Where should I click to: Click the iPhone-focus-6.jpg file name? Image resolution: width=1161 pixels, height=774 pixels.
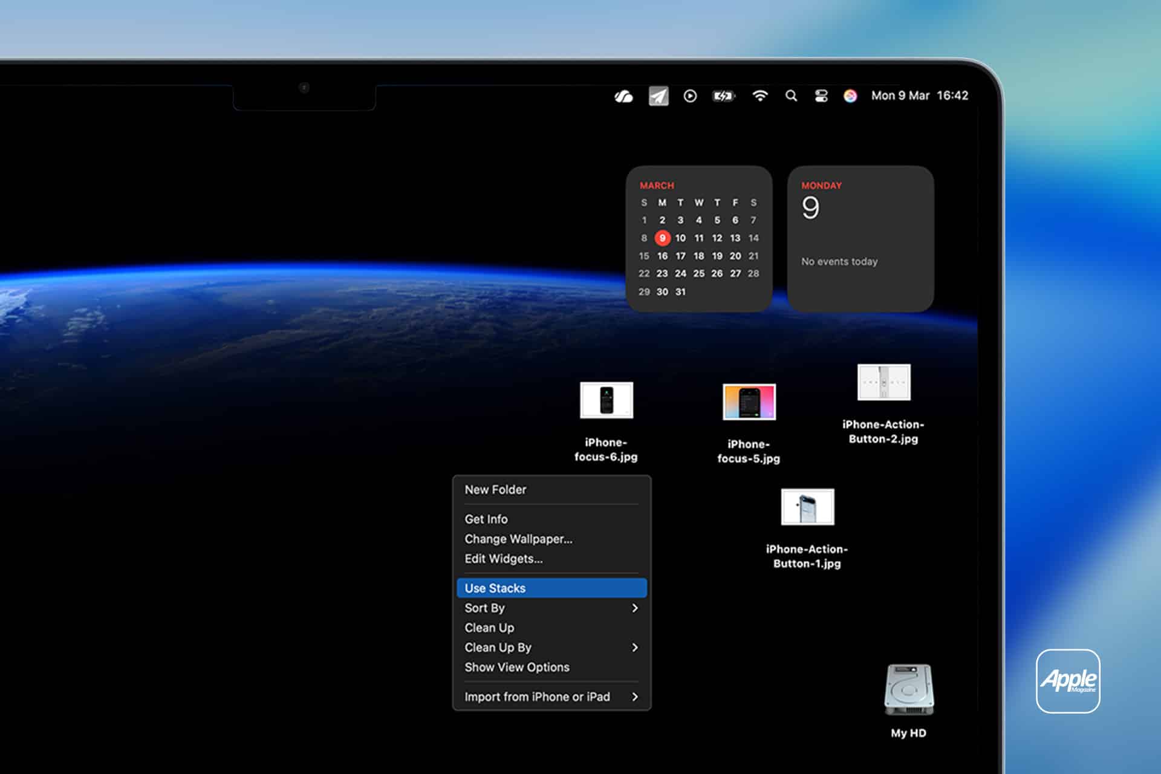(x=606, y=449)
